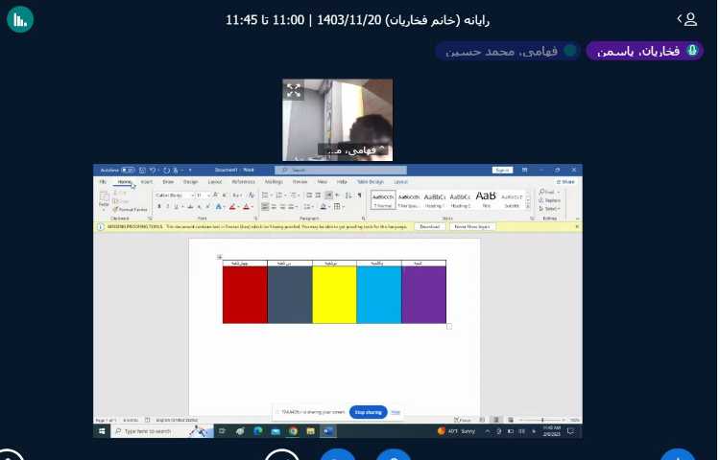720x460 pixels.
Task: Click the Numbering list icon
Action: (278, 195)
